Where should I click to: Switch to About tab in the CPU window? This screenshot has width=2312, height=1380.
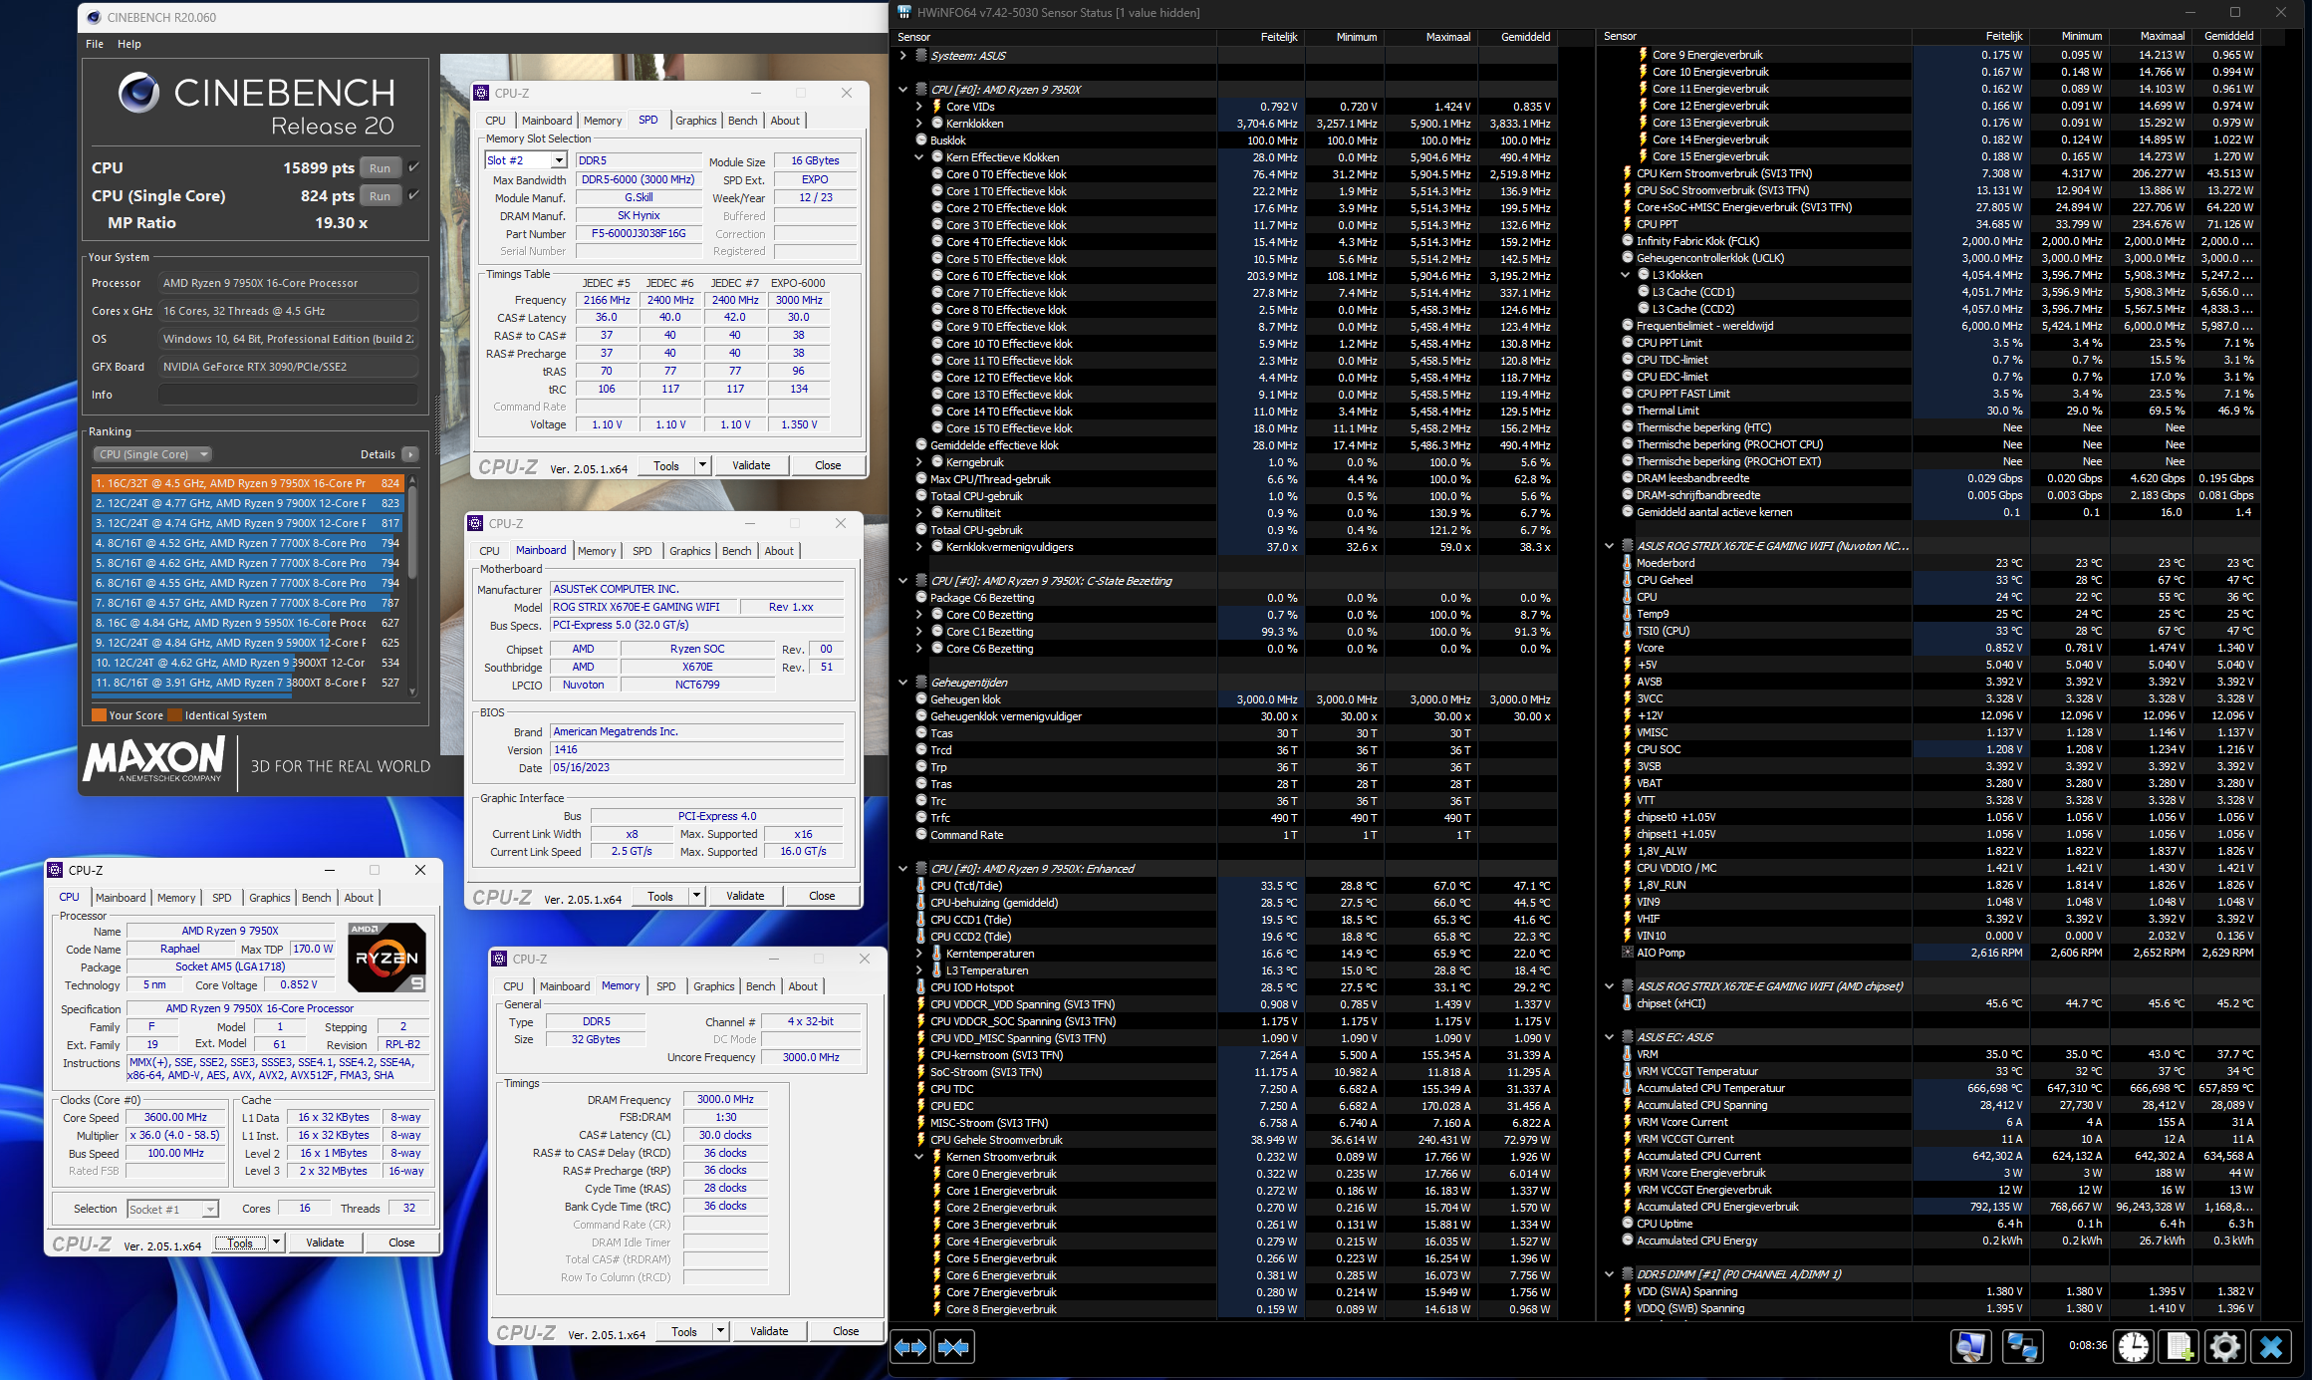(359, 898)
